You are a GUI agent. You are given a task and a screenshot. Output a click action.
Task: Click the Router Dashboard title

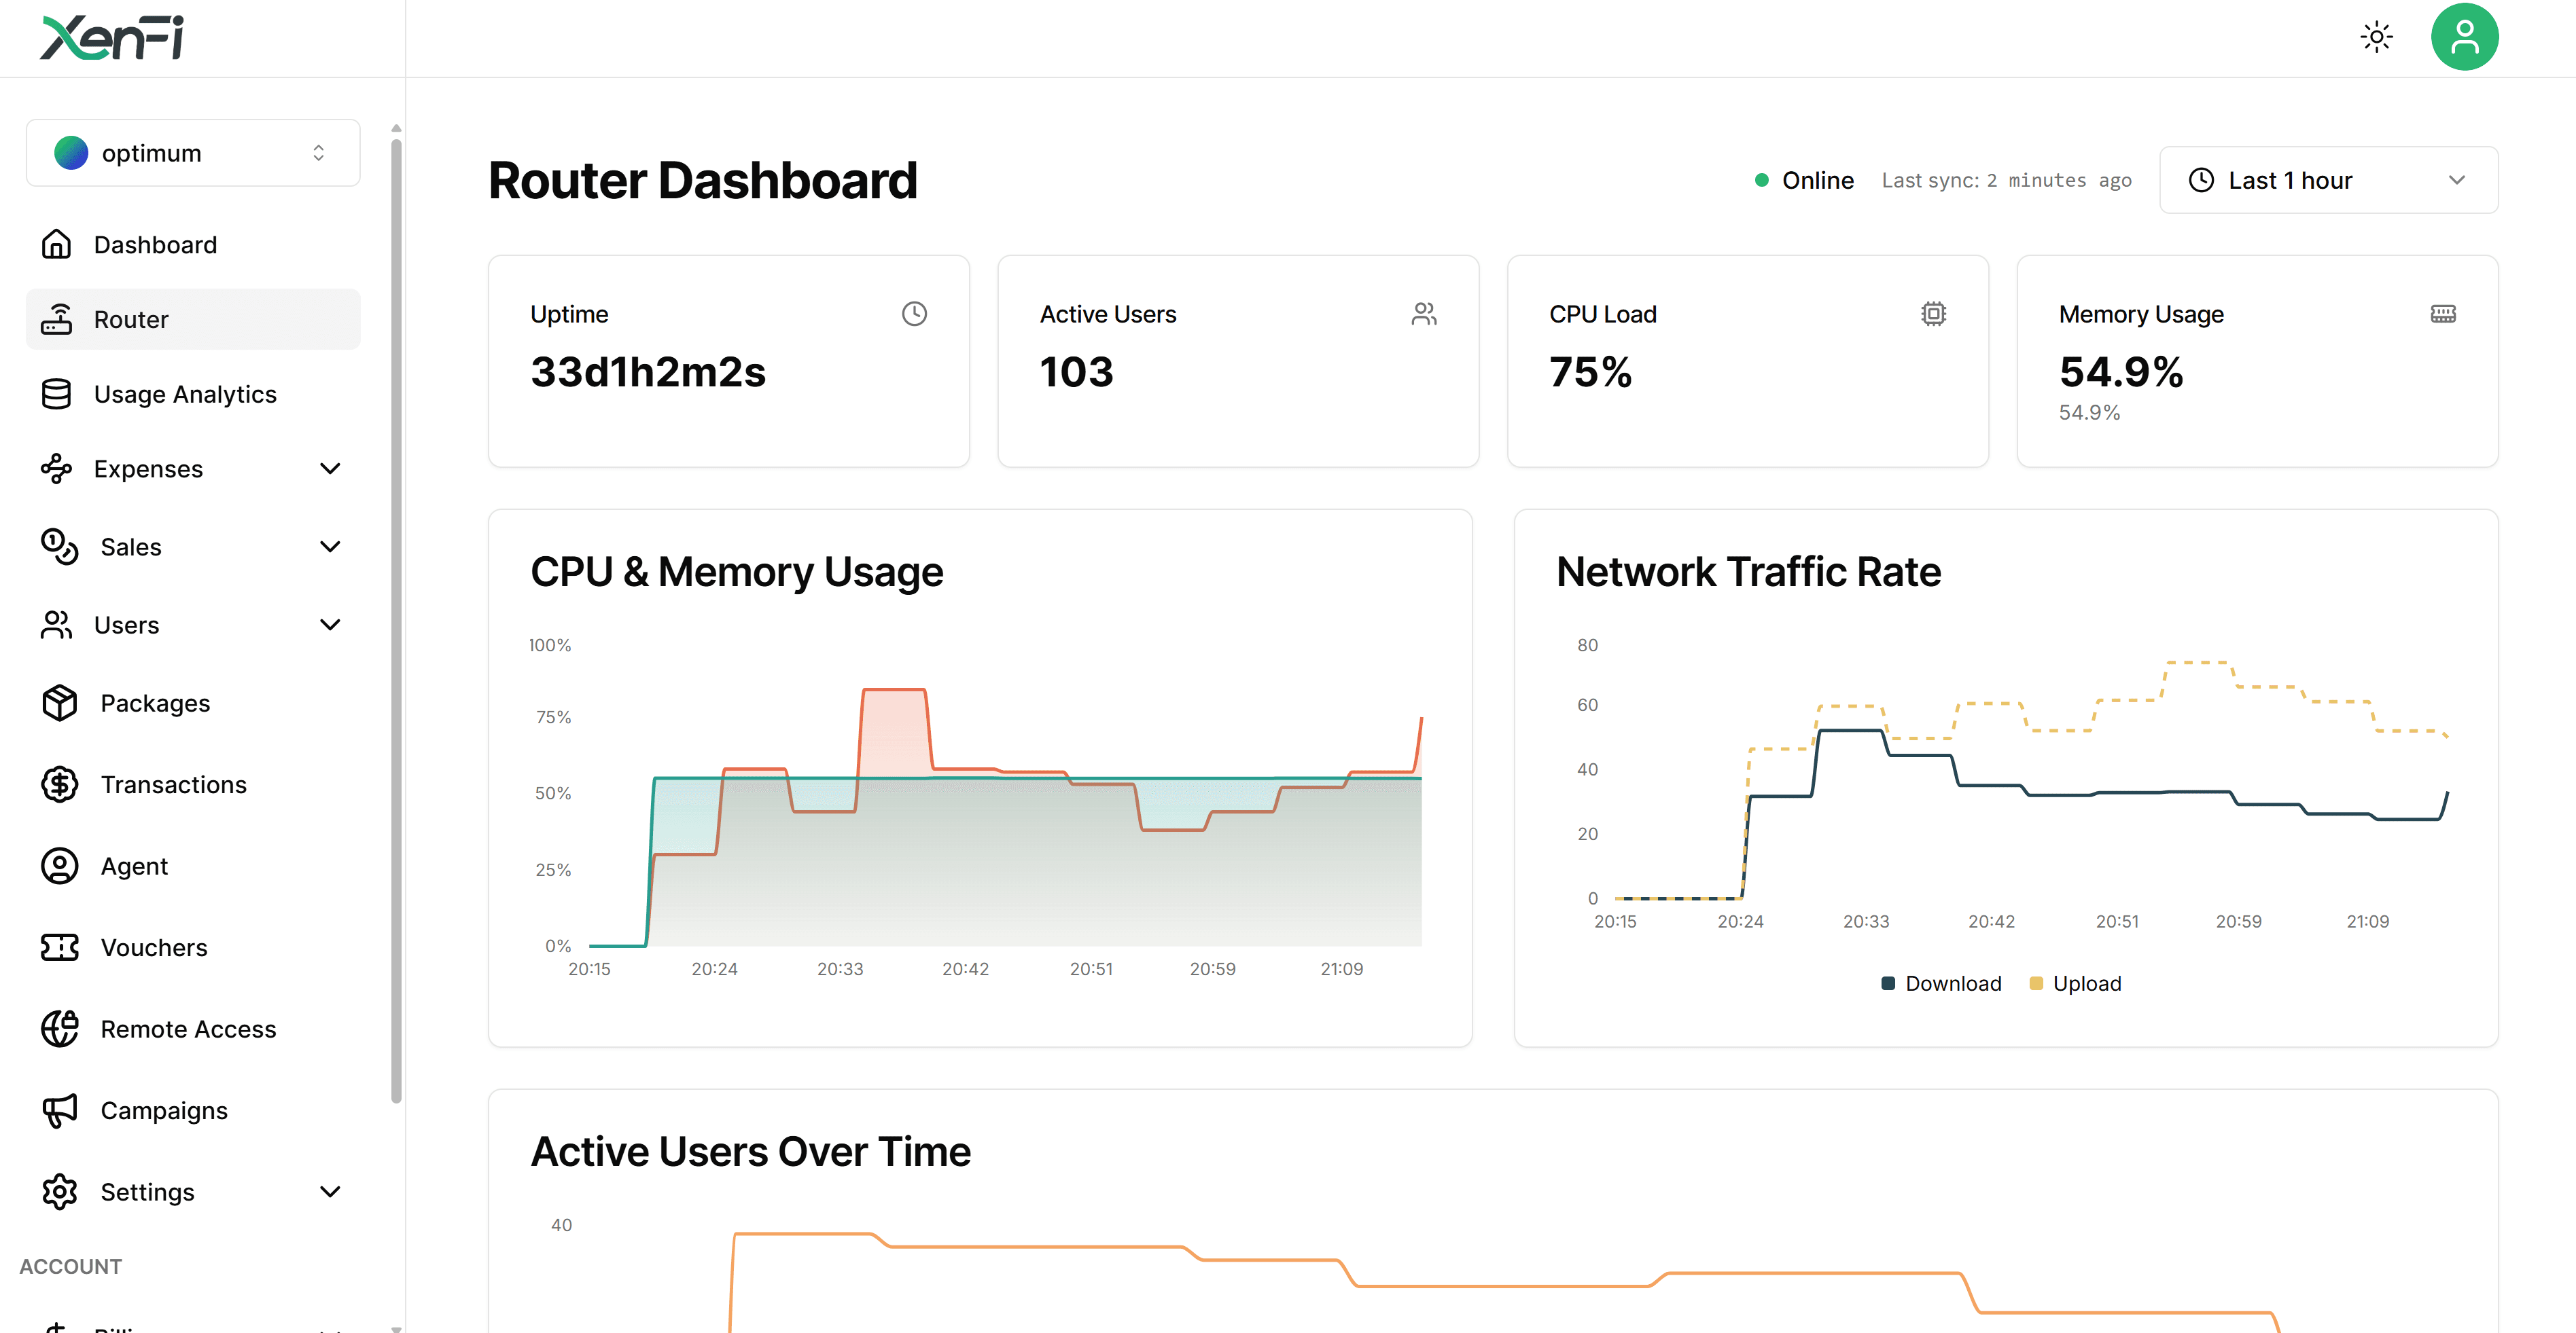[702, 181]
